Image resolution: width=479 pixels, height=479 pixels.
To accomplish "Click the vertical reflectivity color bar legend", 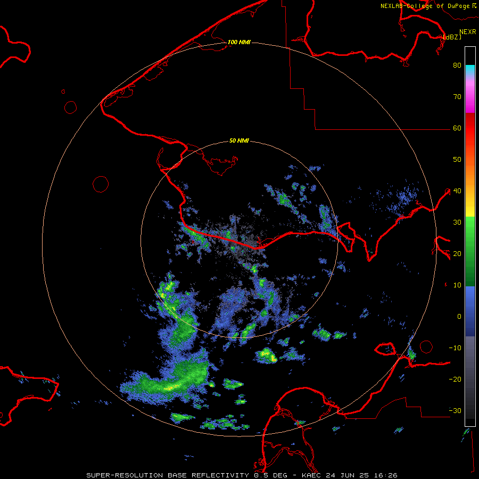I will 470,236.
